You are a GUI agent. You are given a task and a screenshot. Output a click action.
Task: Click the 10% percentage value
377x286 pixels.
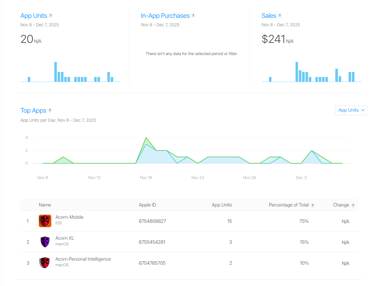(x=304, y=263)
